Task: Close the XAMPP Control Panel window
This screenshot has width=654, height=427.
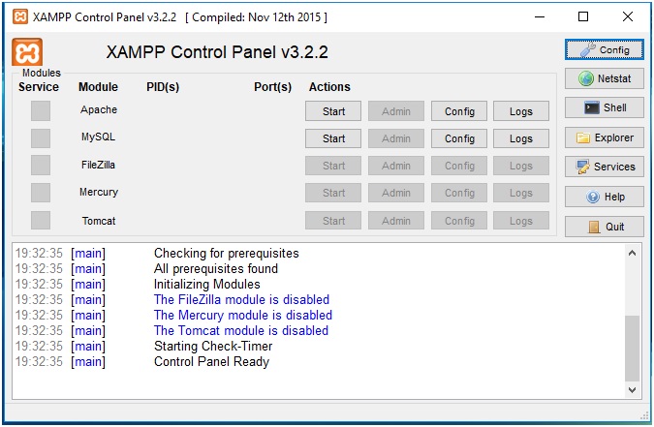Action: pos(627,17)
